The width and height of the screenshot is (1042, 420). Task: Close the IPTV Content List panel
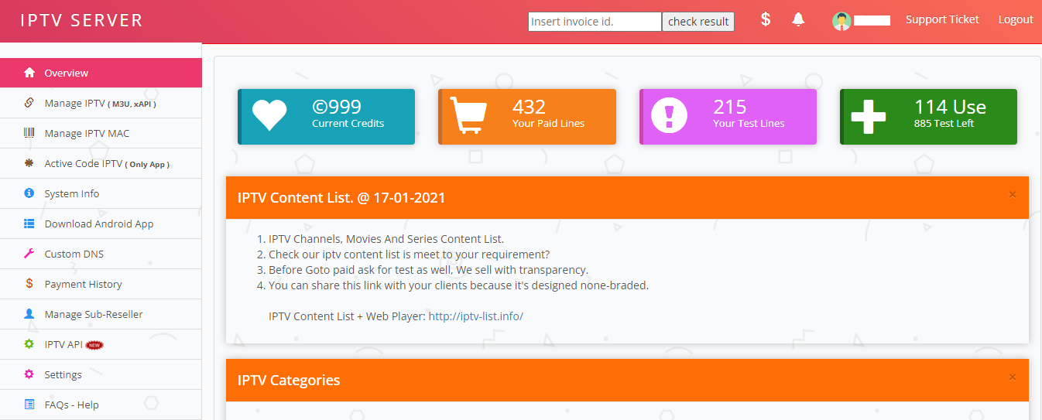point(1012,194)
